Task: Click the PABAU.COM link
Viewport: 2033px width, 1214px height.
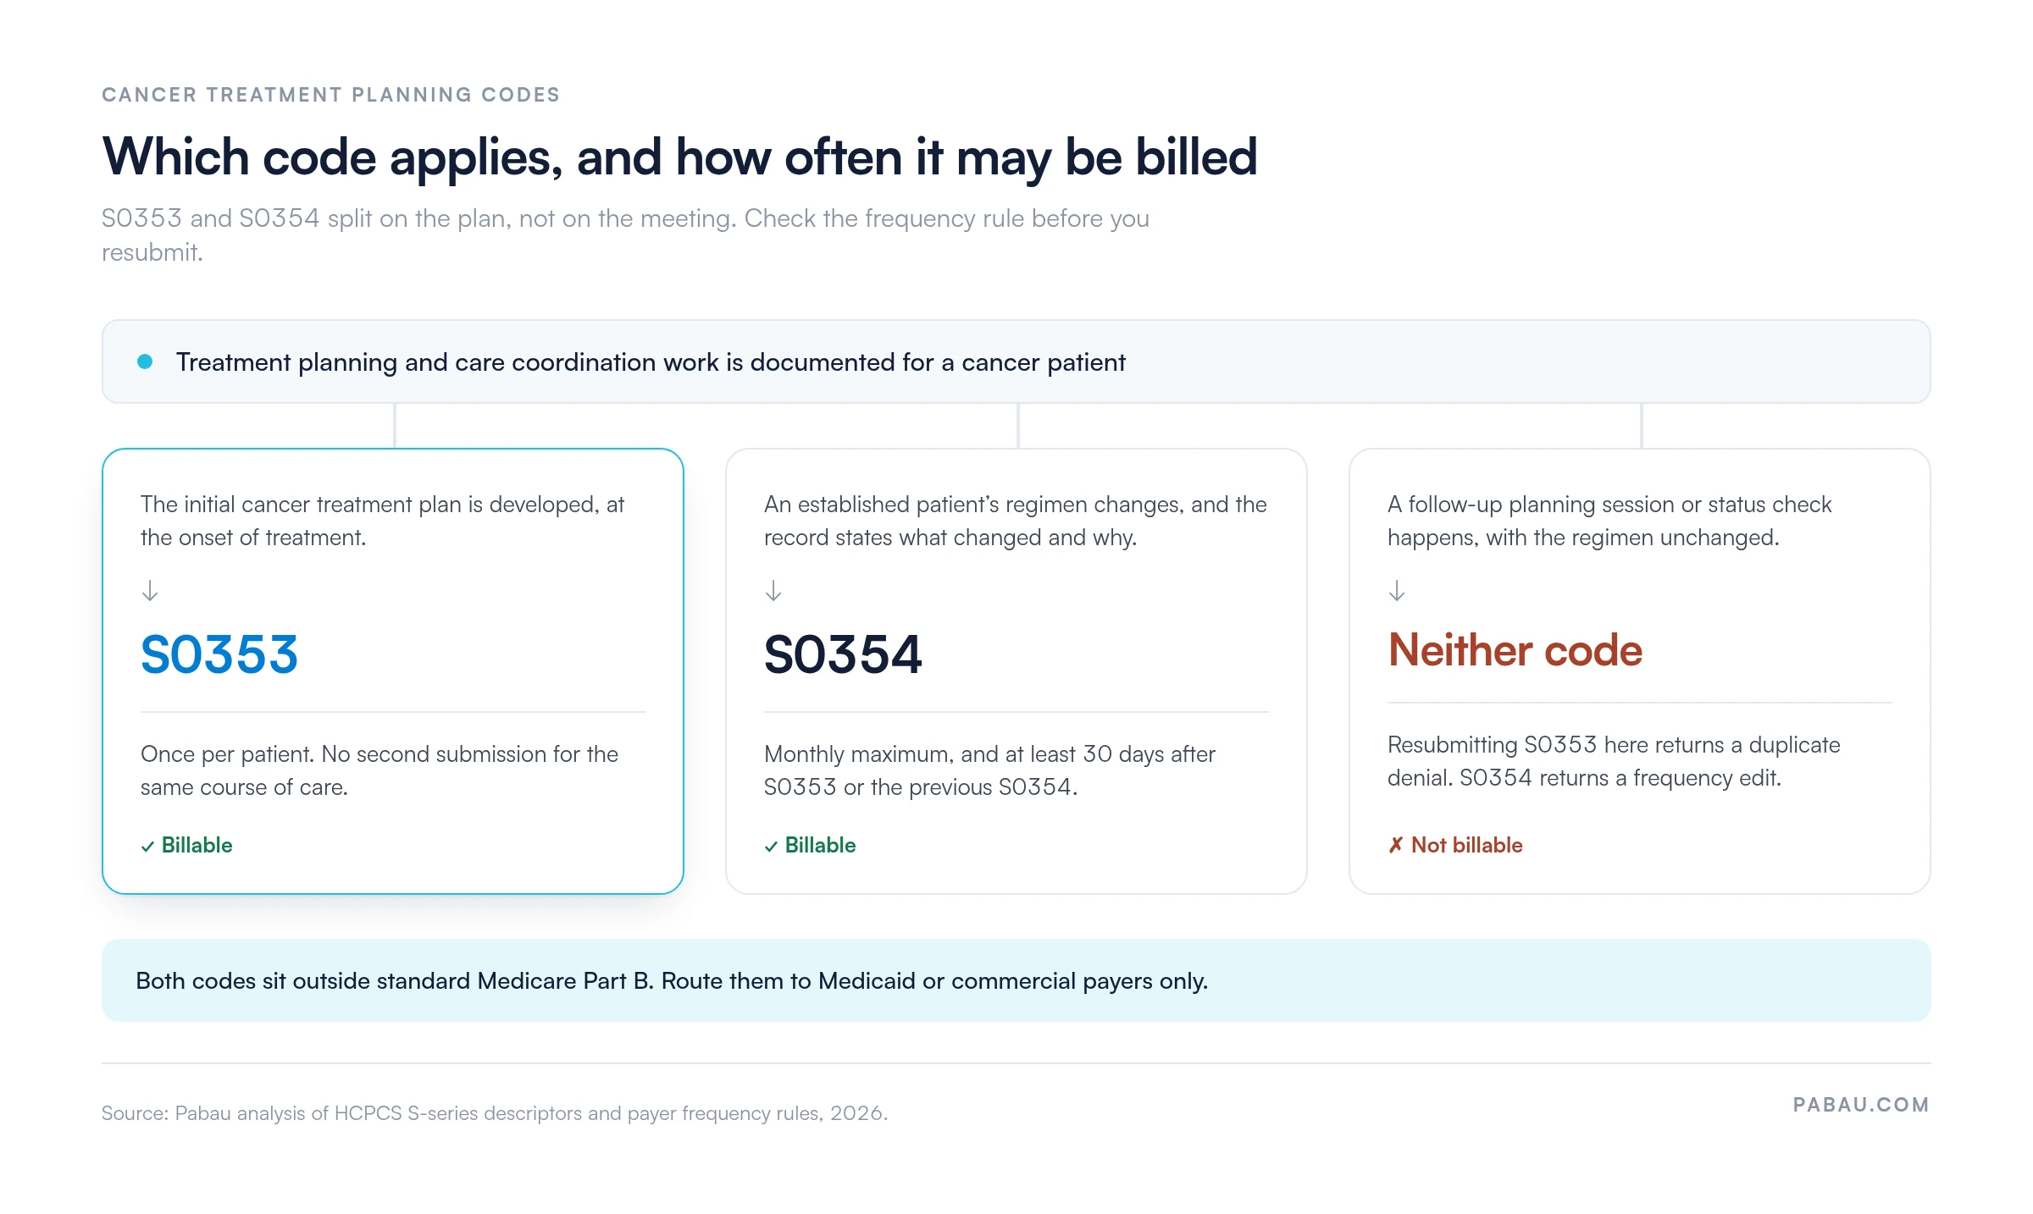Action: (1861, 1105)
